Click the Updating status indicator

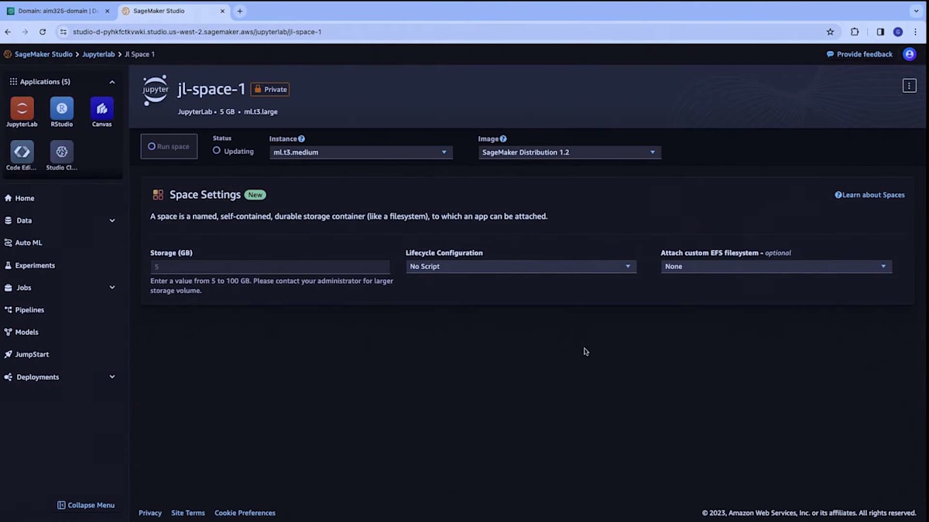(x=233, y=151)
